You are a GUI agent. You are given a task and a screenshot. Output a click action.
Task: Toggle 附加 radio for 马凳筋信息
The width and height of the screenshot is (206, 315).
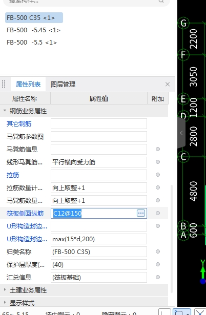(158, 149)
